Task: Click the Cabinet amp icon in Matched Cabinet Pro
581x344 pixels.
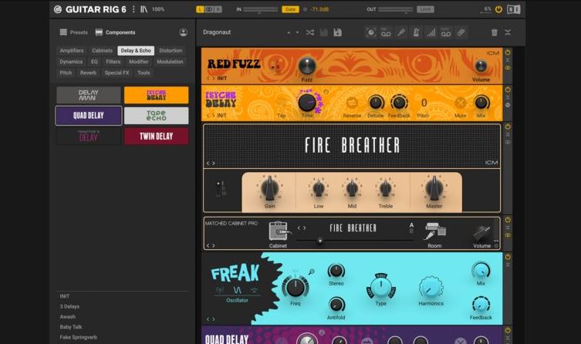Action: pos(279,231)
